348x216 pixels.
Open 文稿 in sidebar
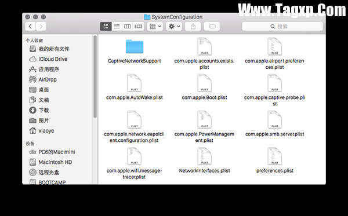point(39,100)
